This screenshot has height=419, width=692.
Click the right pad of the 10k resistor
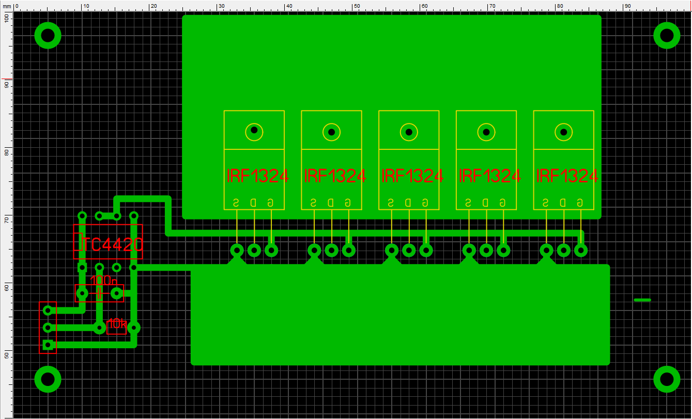(133, 328)
